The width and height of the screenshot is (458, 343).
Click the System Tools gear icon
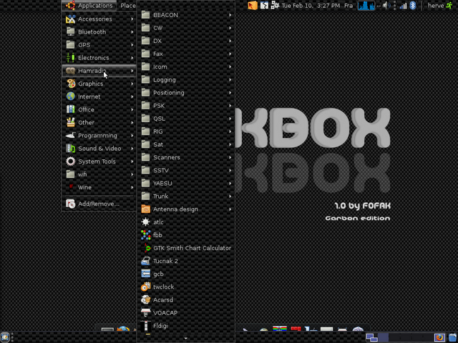tap(70, 161)
